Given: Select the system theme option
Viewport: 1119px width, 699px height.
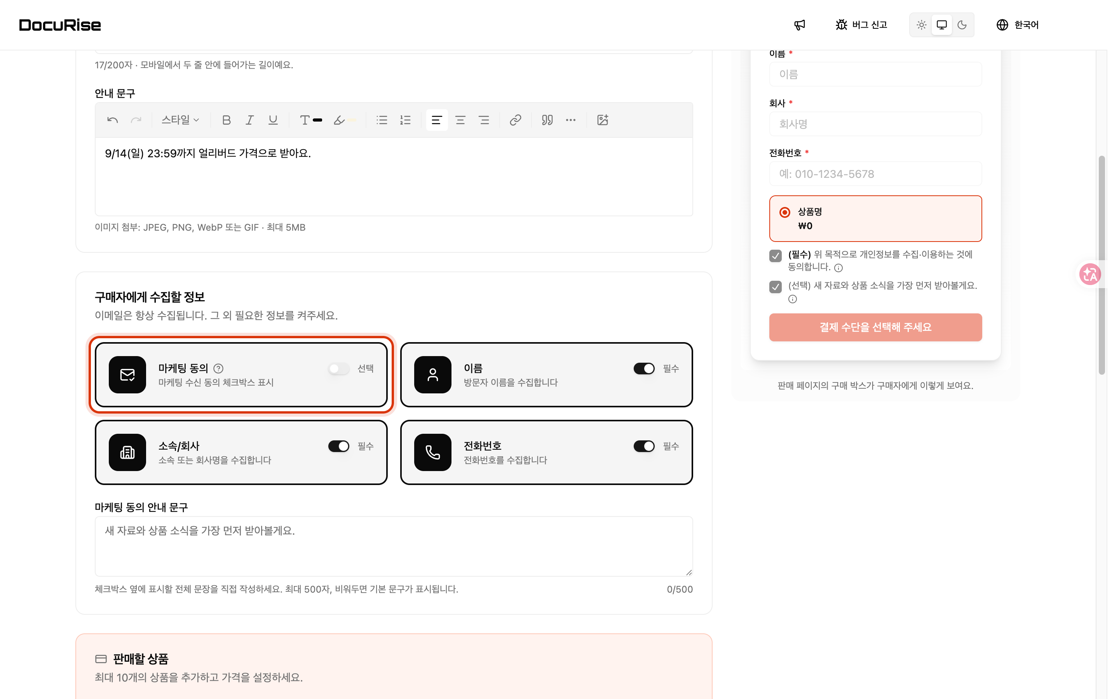Looking at the screenshot, I should (x=941, y=25).
